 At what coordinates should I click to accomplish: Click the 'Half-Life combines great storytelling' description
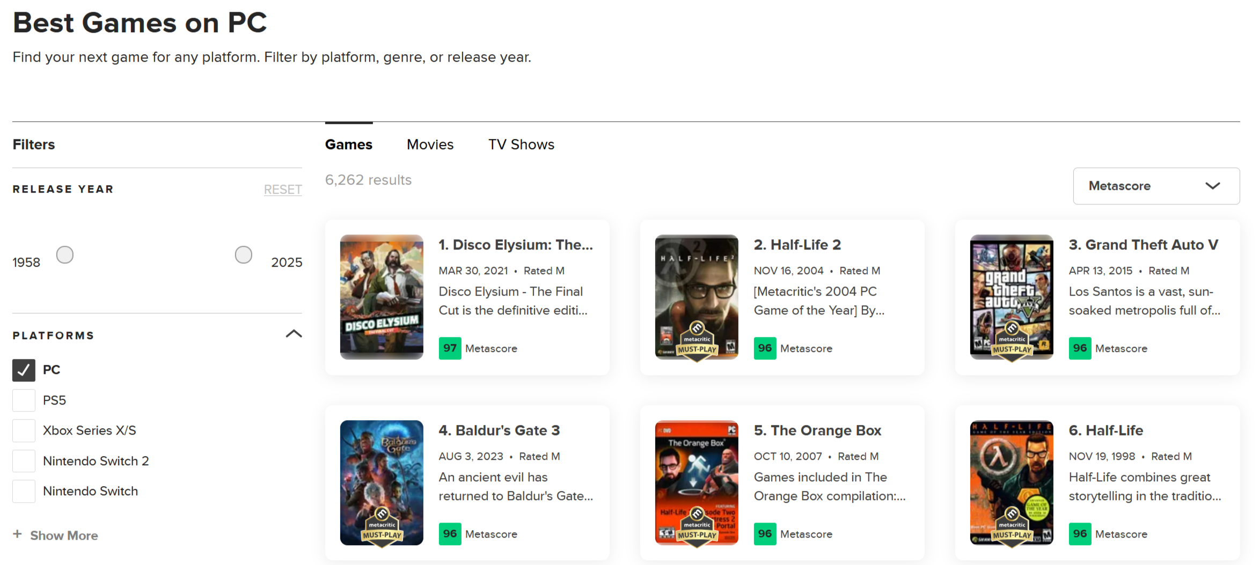1145,487
